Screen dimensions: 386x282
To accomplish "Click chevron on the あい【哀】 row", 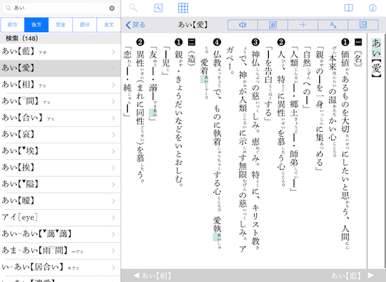I will pyautogui.click(x=113, y=135).
